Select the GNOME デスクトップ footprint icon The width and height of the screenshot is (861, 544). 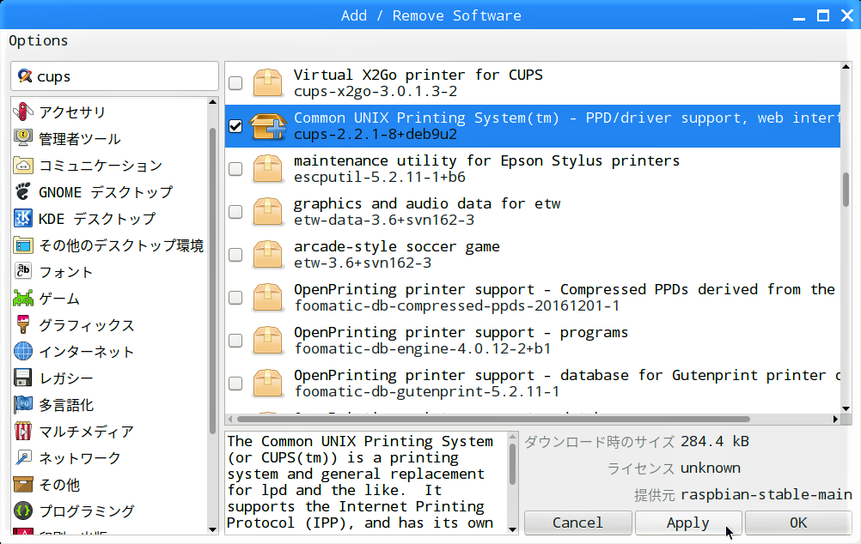[x=23, y=191]
